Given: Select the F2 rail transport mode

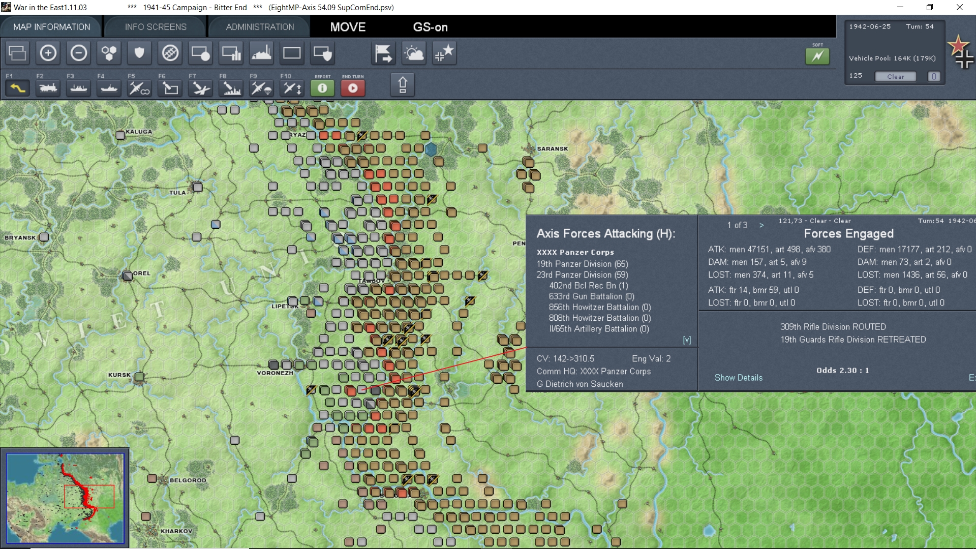Looking at the screenshot, I should 48,88.
